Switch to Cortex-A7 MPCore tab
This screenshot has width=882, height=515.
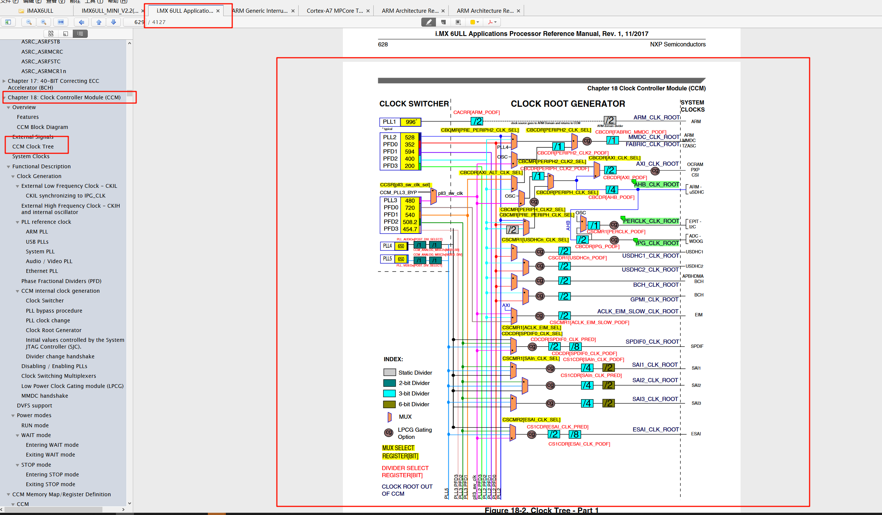click(x=335, y=10)
